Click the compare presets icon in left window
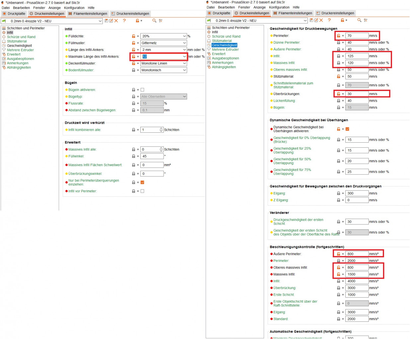The image size is (410, 339). (161, 21)
